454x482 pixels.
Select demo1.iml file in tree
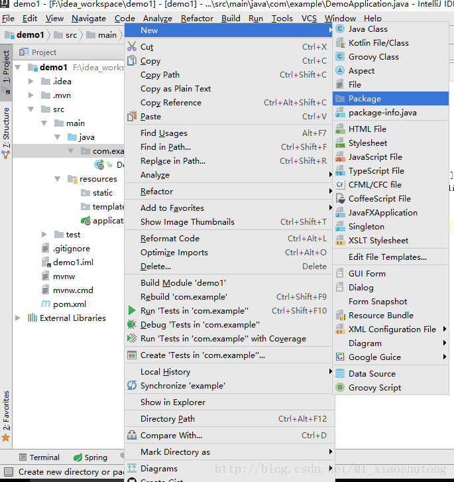68,262
